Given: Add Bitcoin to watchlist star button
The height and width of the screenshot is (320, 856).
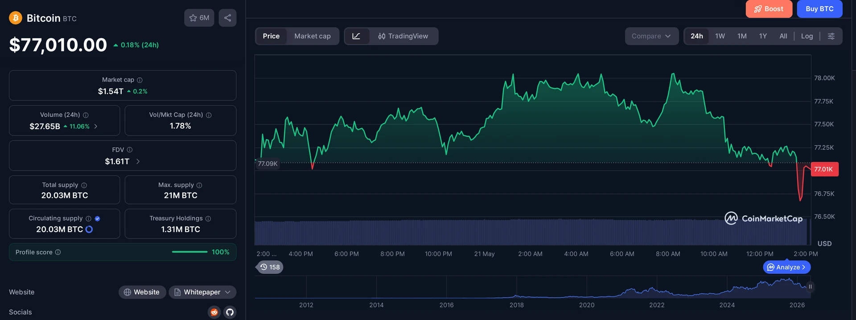Looking at the screenshot, I should point(199,18).
